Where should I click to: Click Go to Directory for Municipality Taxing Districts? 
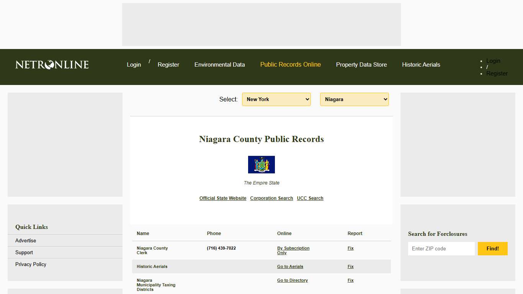(x=292, y=280)
